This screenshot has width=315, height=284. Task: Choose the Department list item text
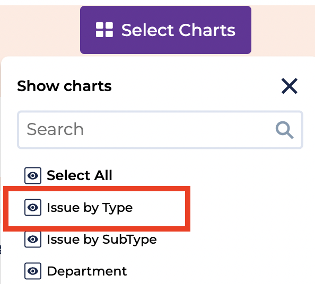[87, 271]
